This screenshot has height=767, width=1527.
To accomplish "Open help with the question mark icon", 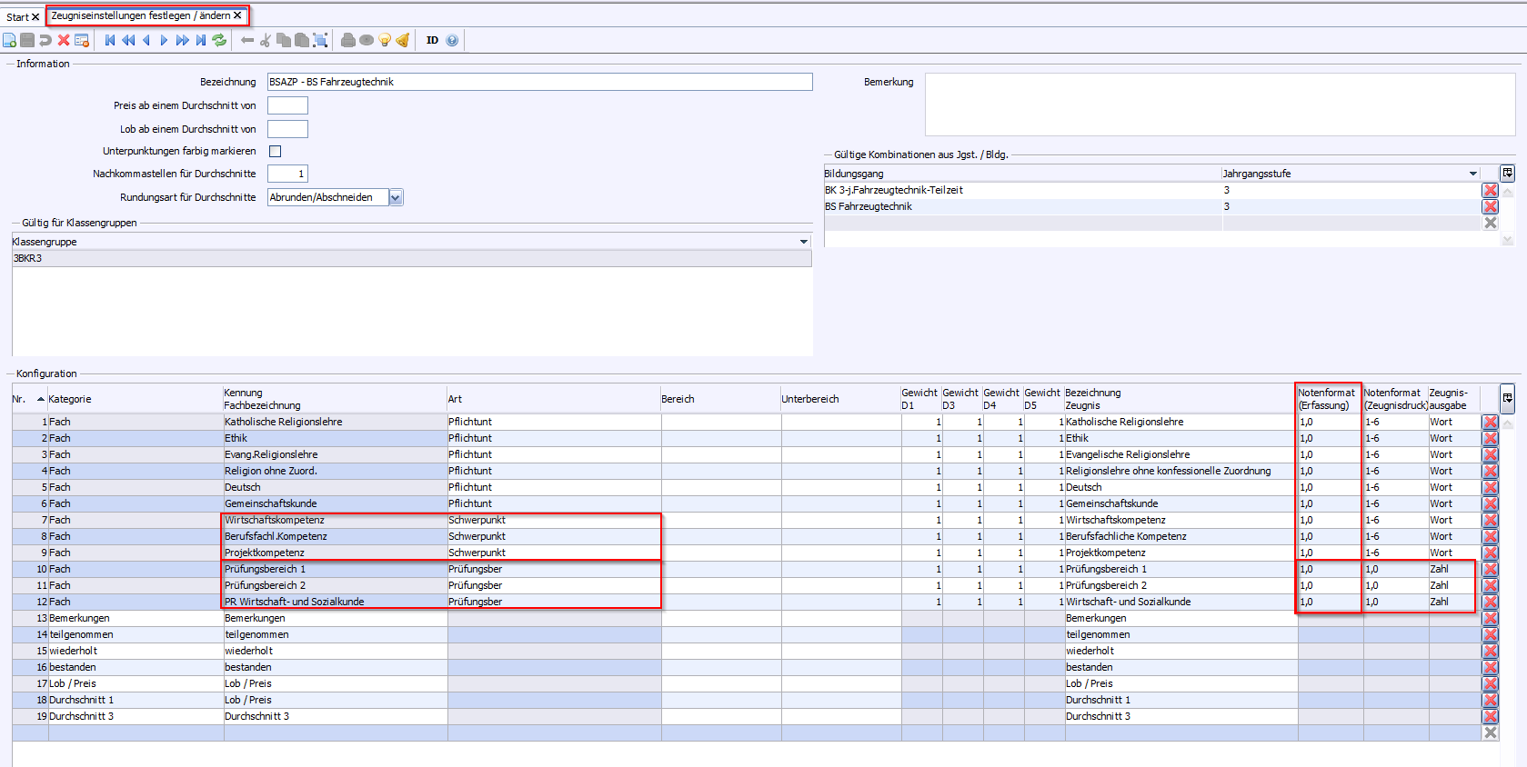I will [x=452, y=40].
